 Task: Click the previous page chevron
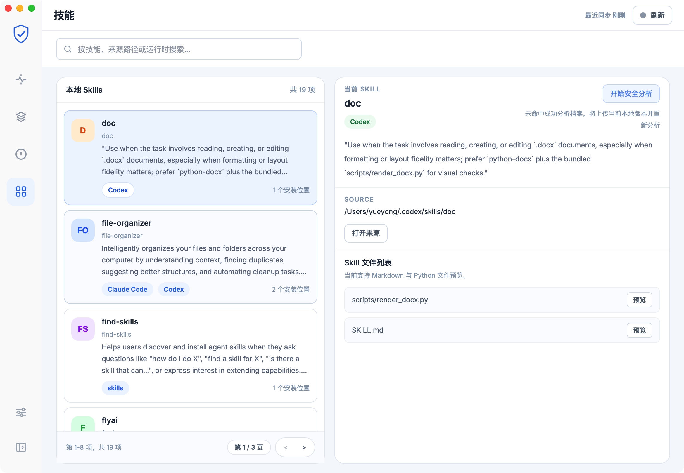point(286,447)
